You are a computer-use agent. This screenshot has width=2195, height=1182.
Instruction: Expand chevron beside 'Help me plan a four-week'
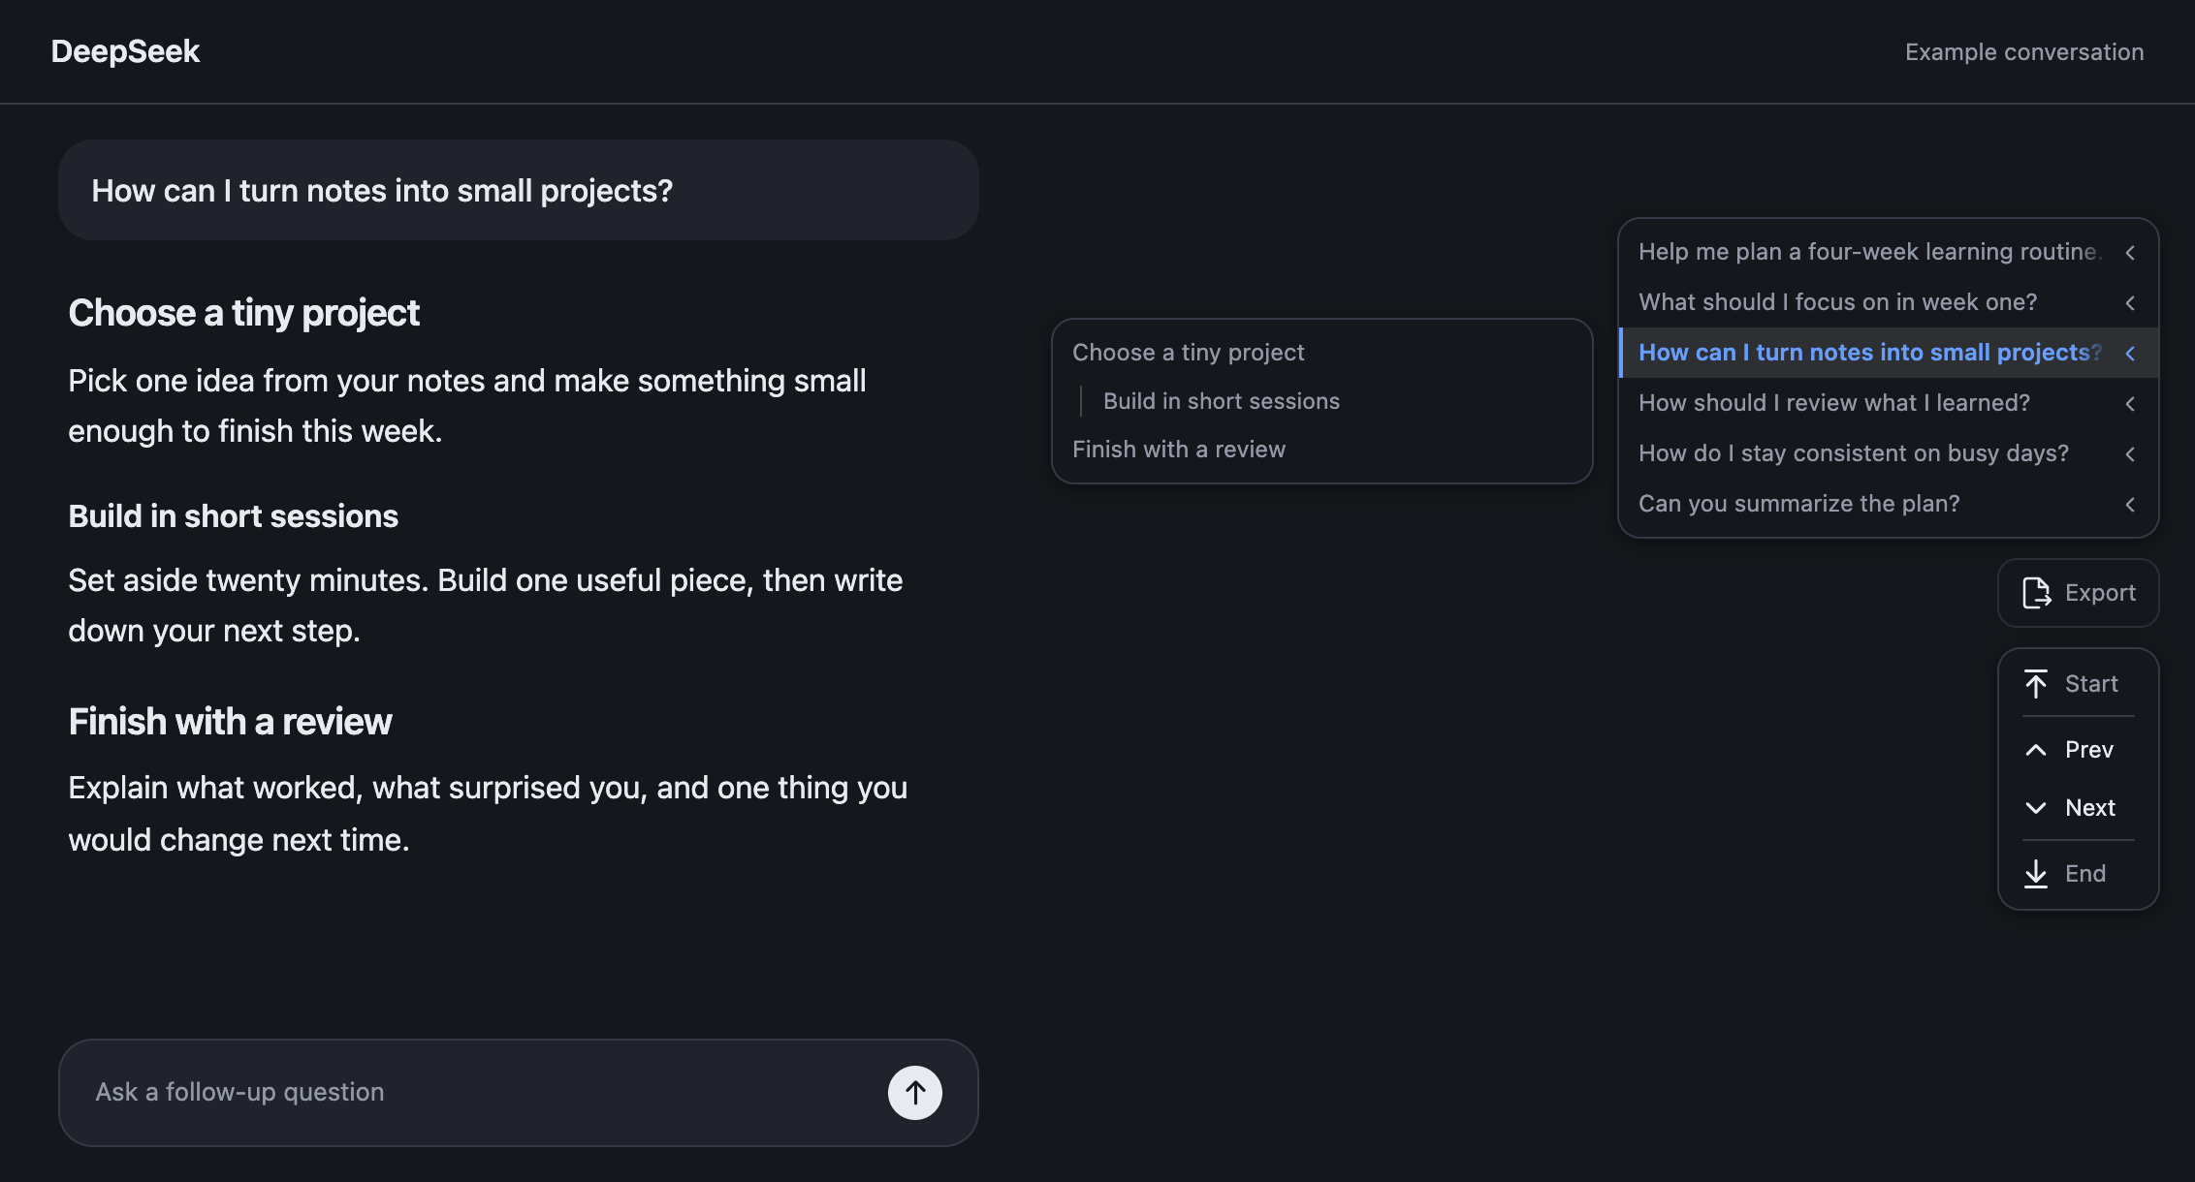pos(2130,253)
